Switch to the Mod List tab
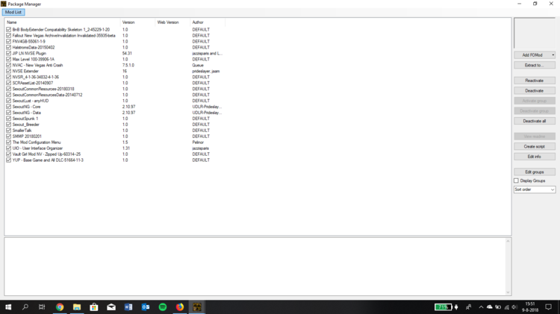Viewport: 560px width, 314px height. pyautogui.click(x=13, y=12)
